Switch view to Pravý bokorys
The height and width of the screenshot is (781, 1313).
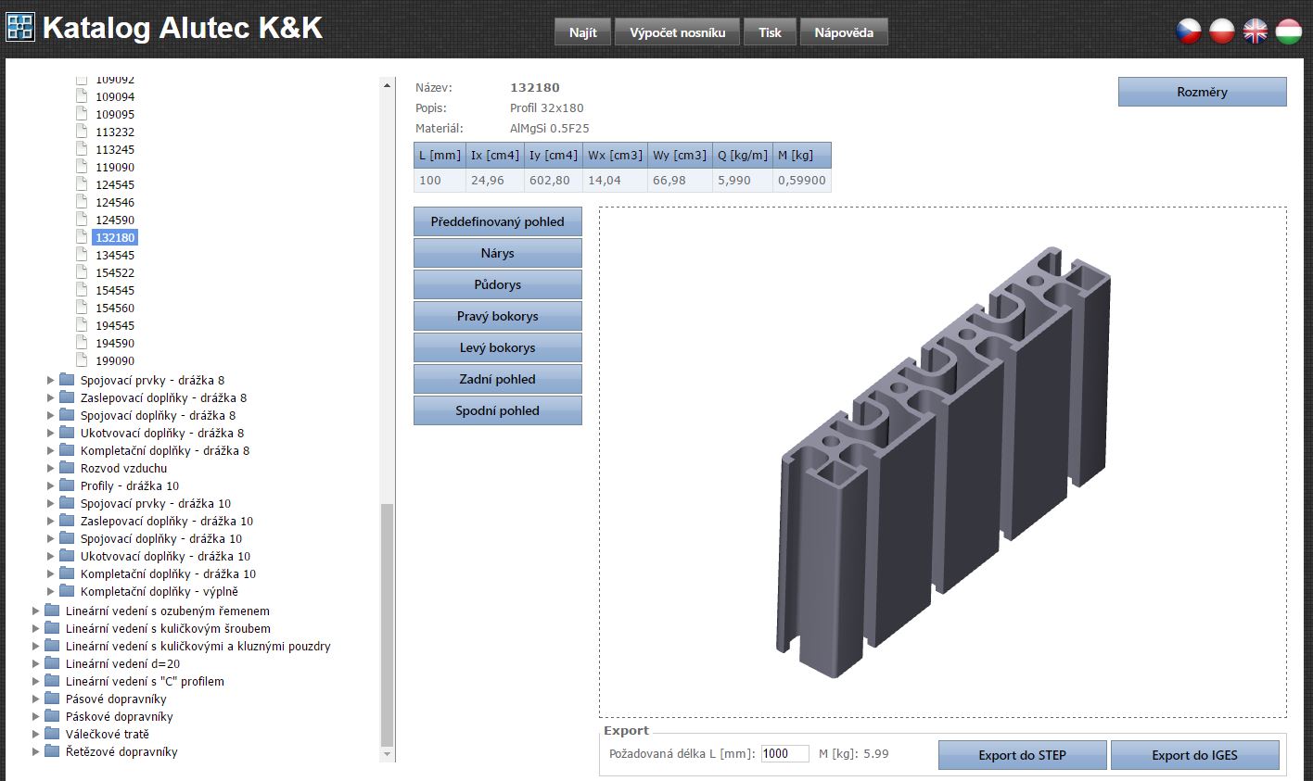coord(497,316)
